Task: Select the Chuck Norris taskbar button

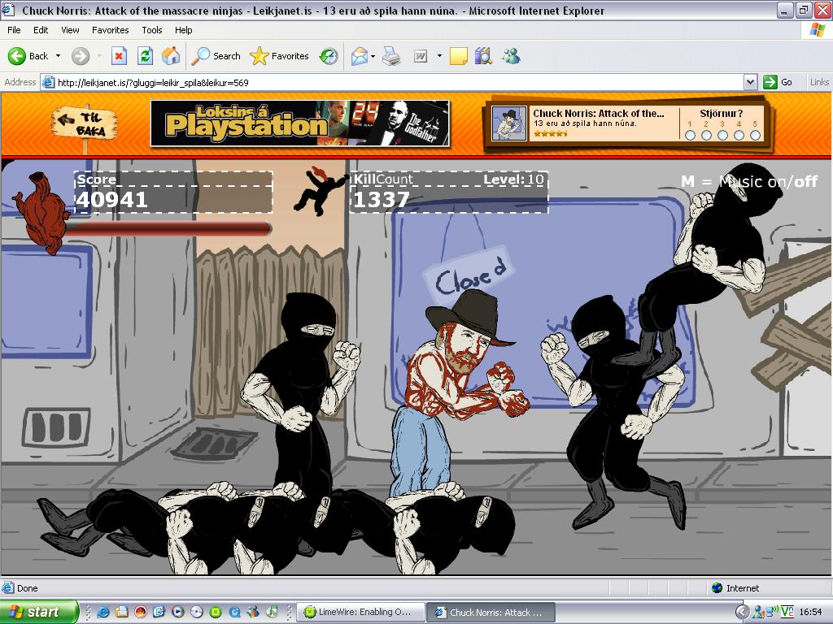Action: click(491, 612)
